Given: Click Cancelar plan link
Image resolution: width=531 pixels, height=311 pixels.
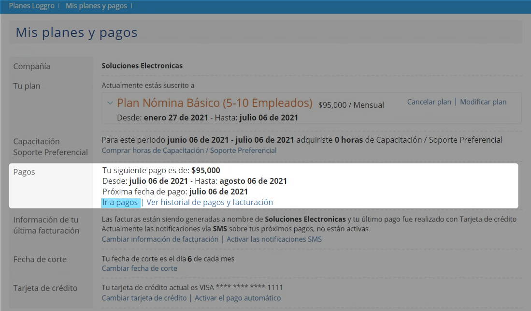Looking at the screenshot, I should [429, 102].
